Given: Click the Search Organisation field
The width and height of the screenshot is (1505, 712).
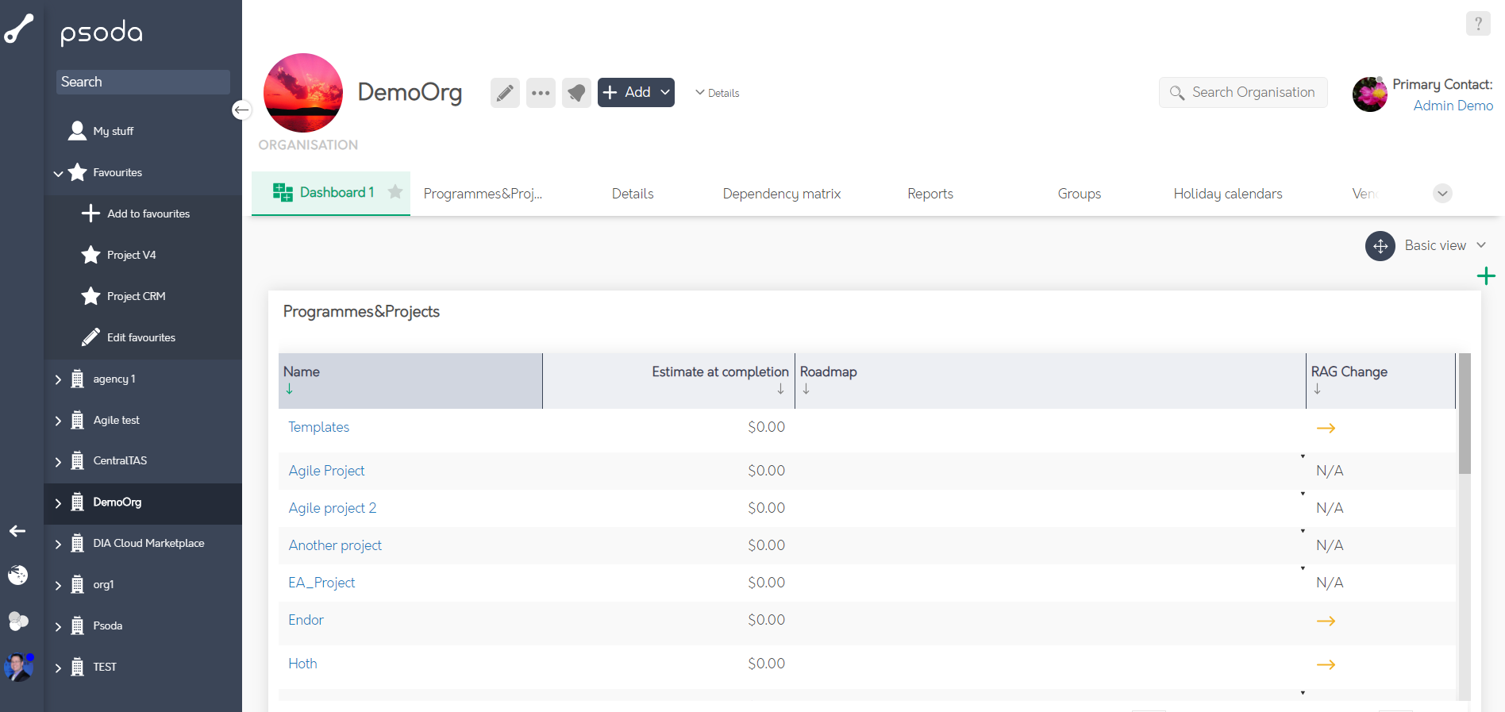Looking at the screenshot, I should click(x=1252, y=93).
